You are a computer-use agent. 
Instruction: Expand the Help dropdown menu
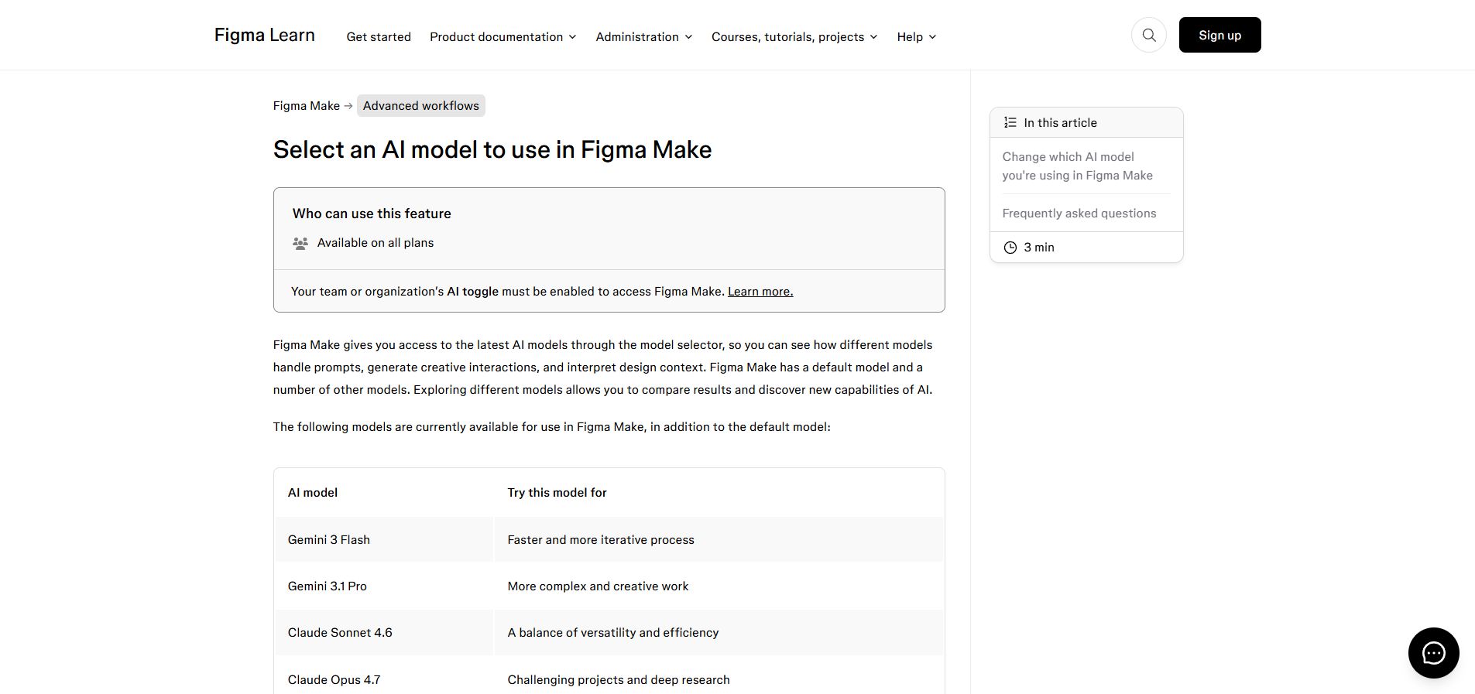[917, 37]
